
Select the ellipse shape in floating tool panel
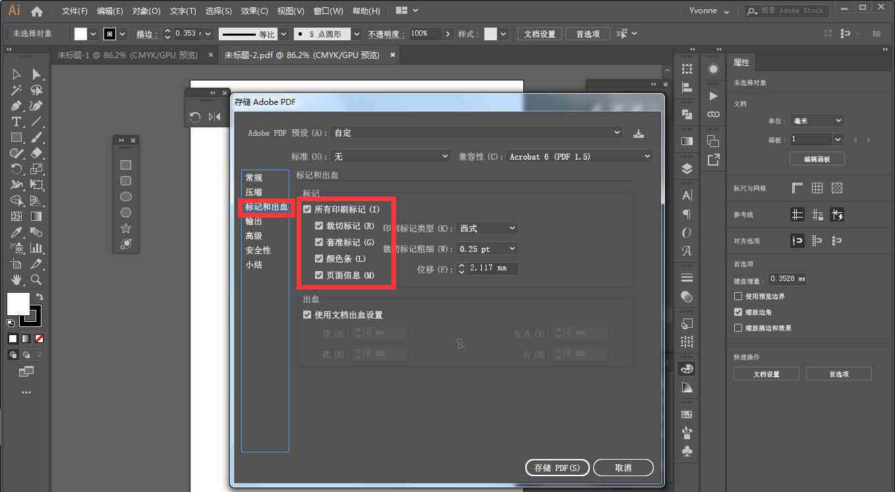pyautogui.click(x=125, y=197)
